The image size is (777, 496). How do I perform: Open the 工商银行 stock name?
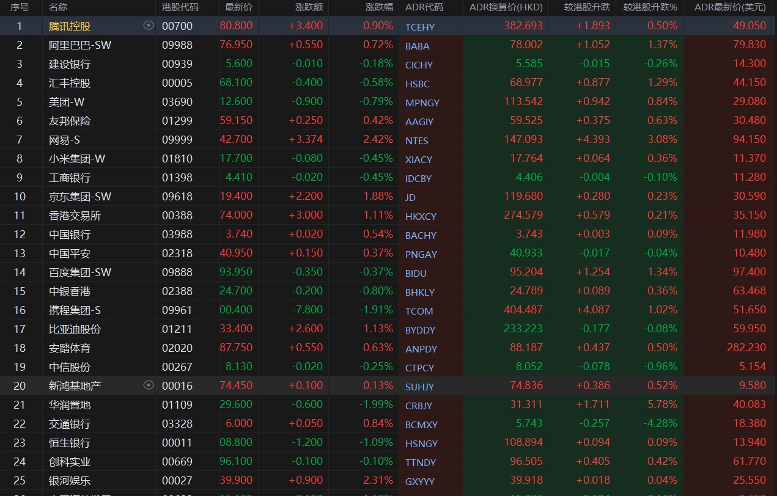pyautogui.click(x=70, y=178)
